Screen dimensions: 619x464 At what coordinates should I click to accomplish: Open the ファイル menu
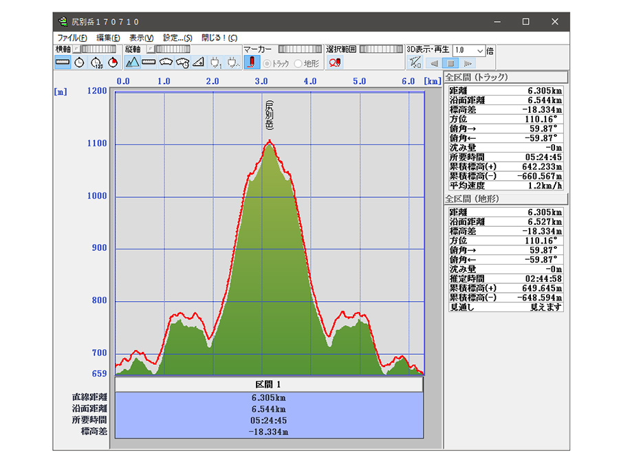point(72,38)
